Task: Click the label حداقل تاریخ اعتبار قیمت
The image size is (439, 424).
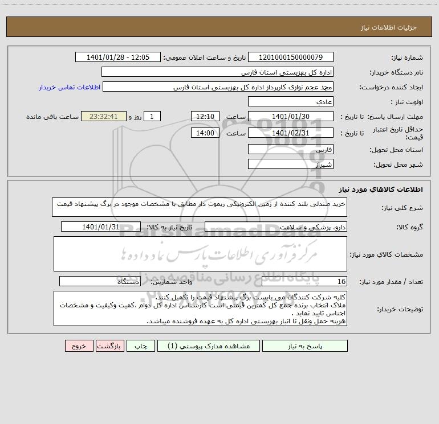Action: point(398,133)
